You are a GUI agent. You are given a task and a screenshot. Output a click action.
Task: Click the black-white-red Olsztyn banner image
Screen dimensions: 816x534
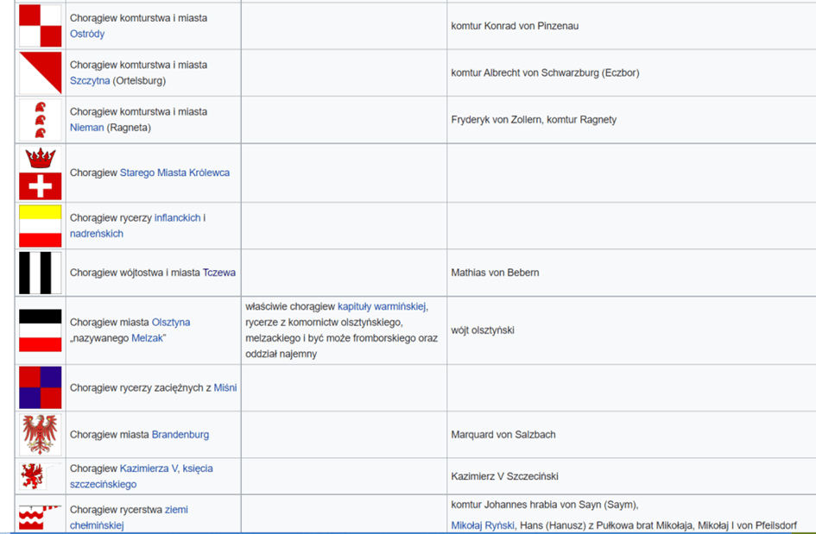[40, 330]
